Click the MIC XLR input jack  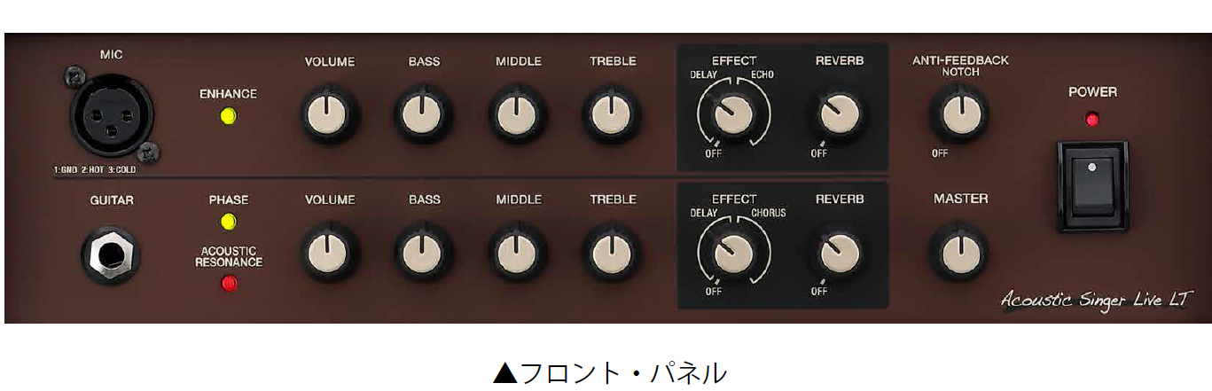coord(113,114)
